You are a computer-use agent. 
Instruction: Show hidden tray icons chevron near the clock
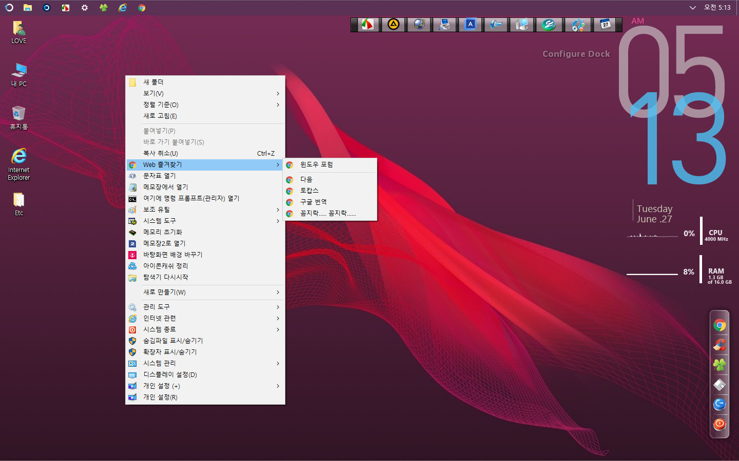point(692,8)
